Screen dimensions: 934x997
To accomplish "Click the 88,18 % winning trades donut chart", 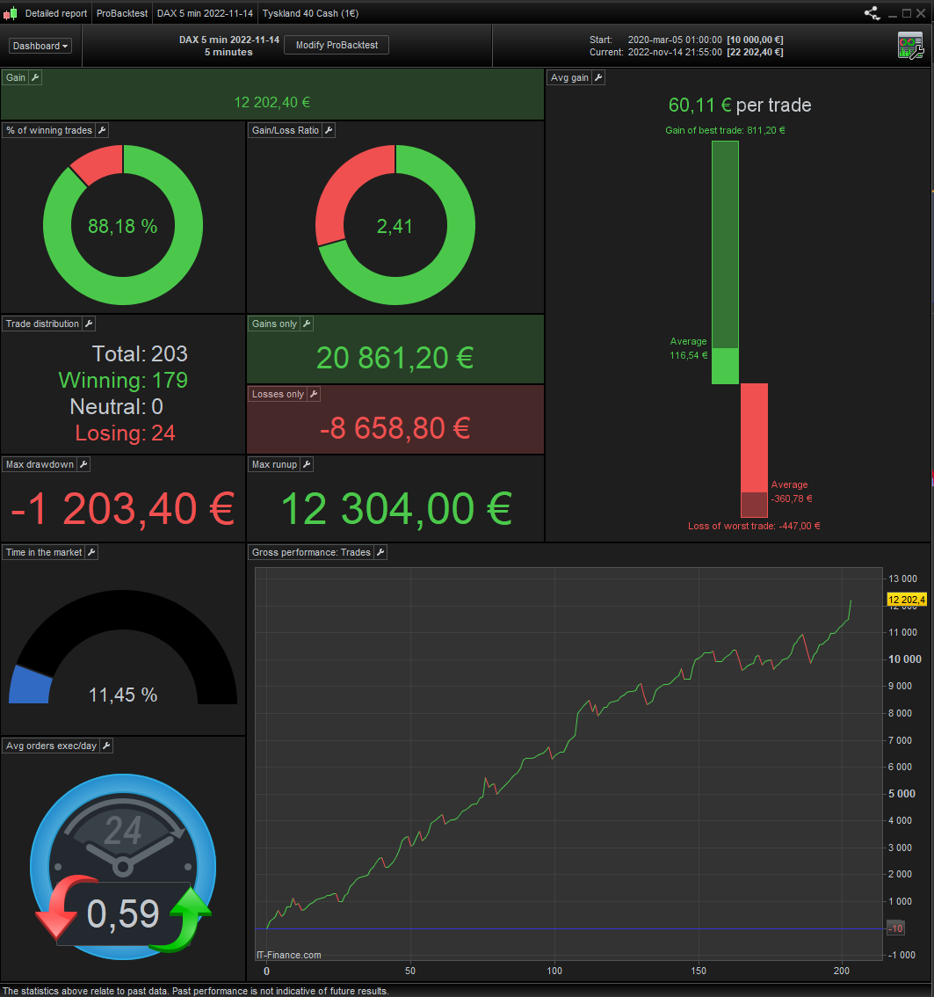I will (x=123, y=225).
